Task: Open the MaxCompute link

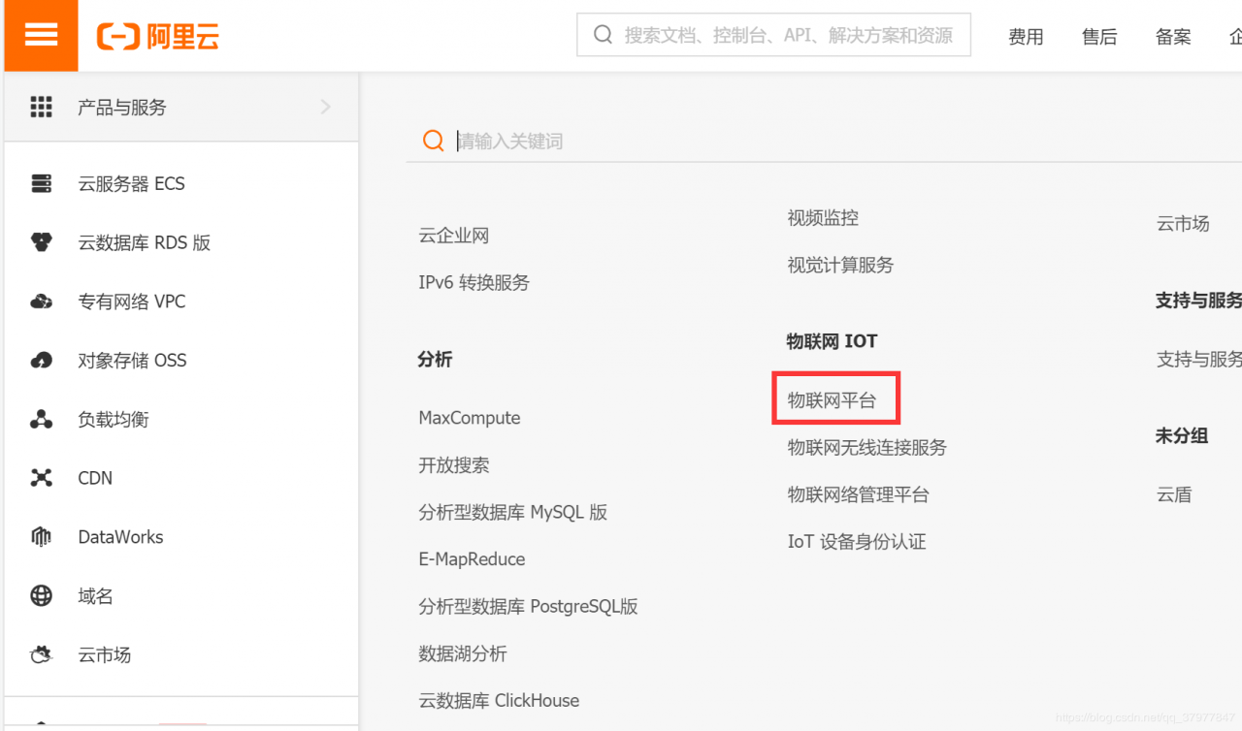Action: click(470, 418)
